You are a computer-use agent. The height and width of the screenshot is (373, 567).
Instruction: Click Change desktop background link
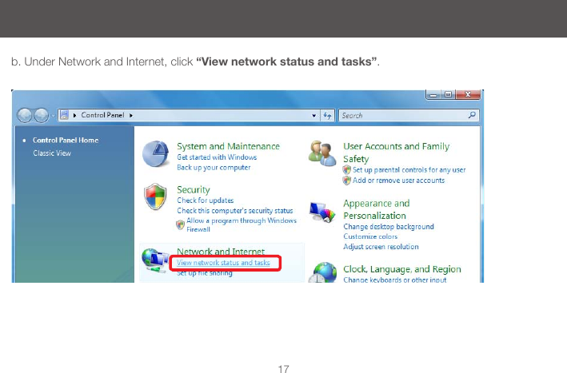coord(389,227)
